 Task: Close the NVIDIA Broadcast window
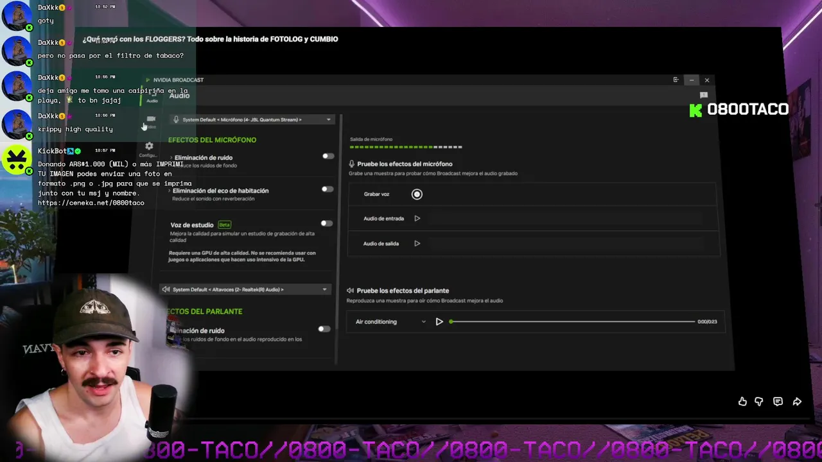[707, 80]
